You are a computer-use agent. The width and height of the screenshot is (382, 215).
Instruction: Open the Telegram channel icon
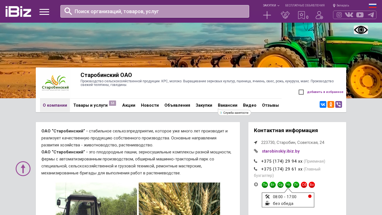click(371, 15)
